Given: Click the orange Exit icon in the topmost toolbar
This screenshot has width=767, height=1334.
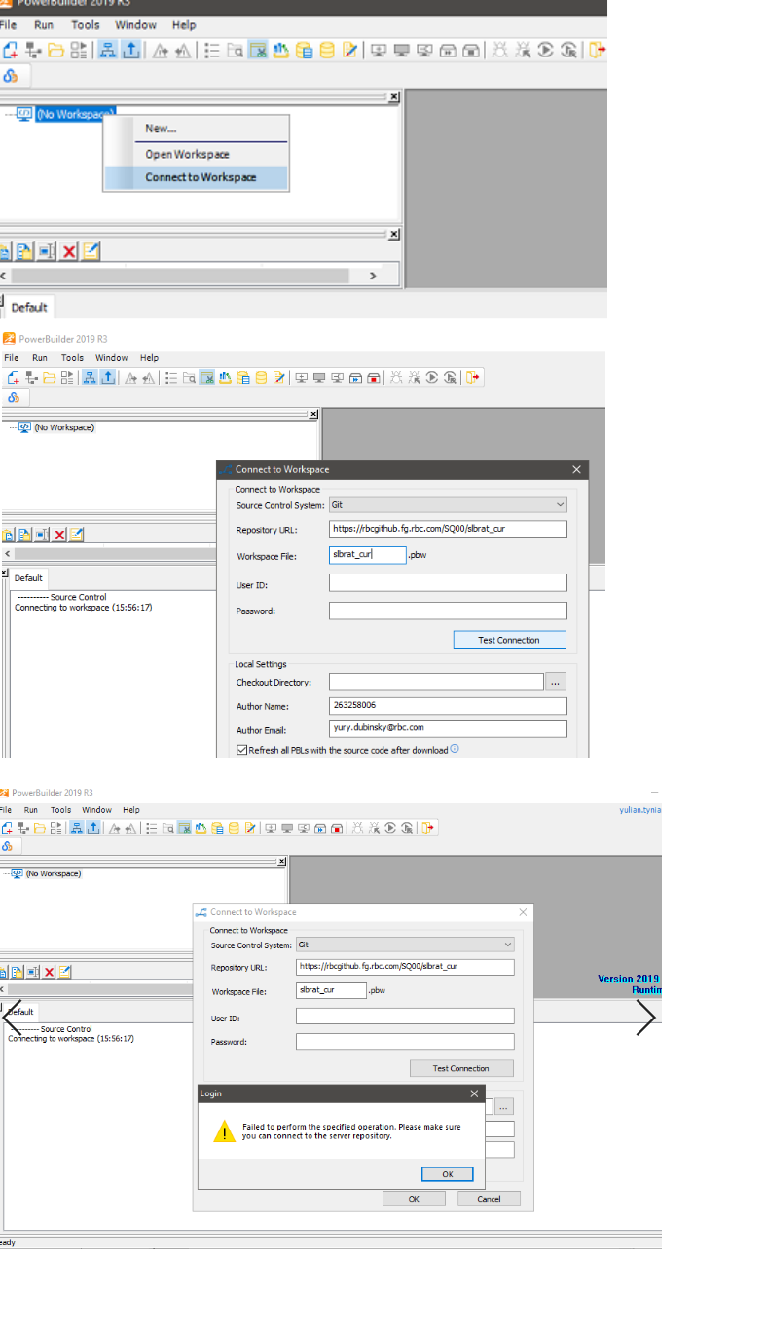Looking at the screenshot, I should [598, 50].
